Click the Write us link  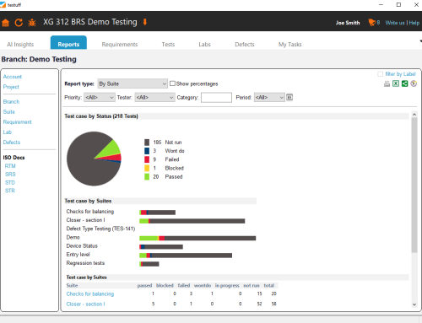(x=395, y=23)
